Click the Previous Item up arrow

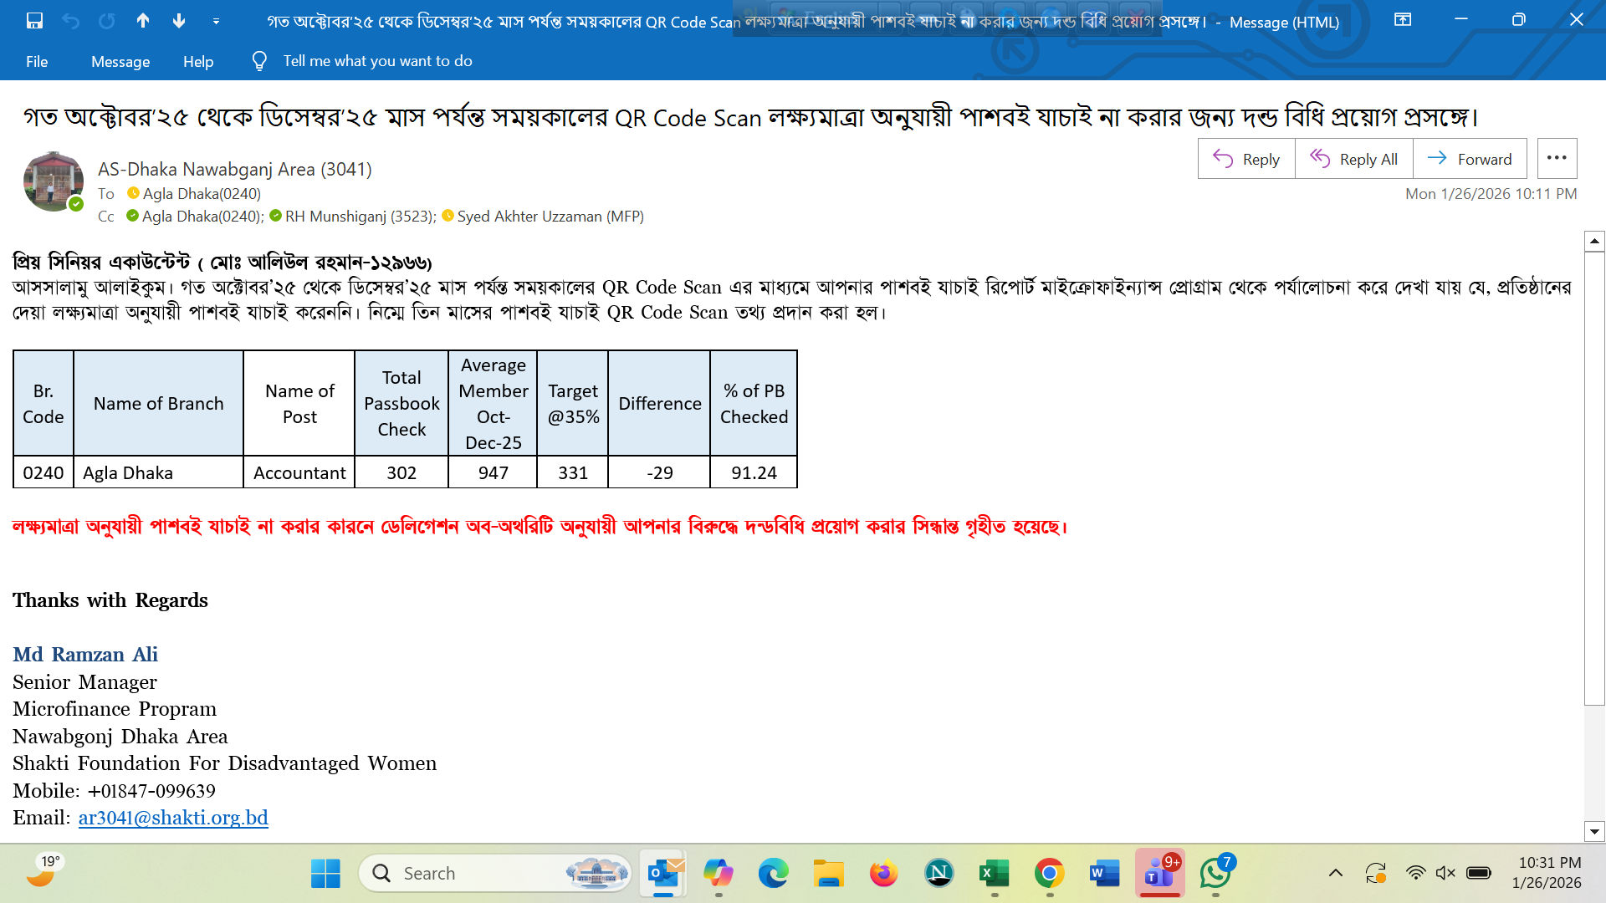[x=143, y=21]
